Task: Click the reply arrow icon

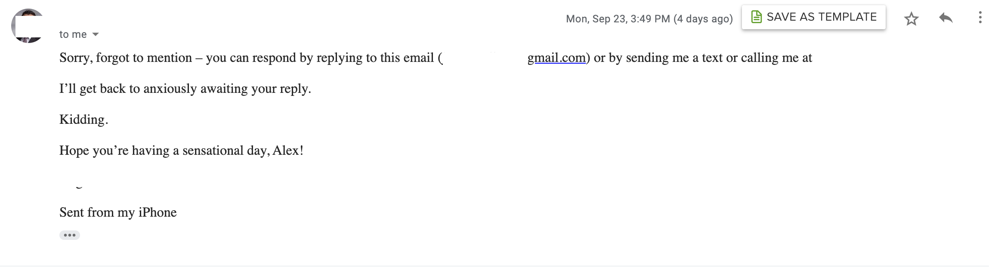Action: click(x=945, y=18)
